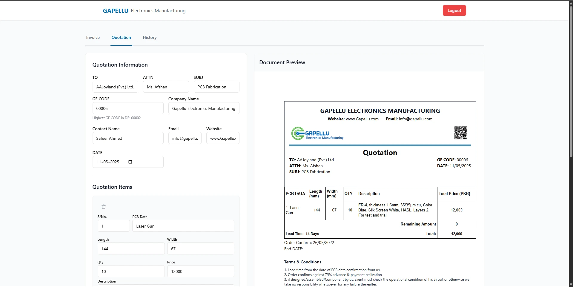Click the GAPELLU brand link in header
Screen dimensions: 573x287
pyautogui.click(x=116, y=11)
